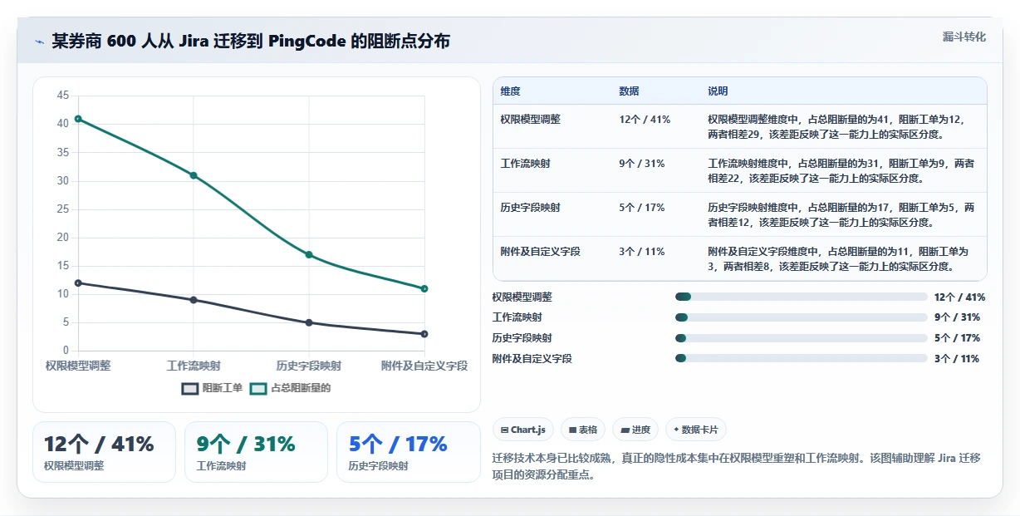
Task: Click the 说明 column header
Action: (718, 91)
